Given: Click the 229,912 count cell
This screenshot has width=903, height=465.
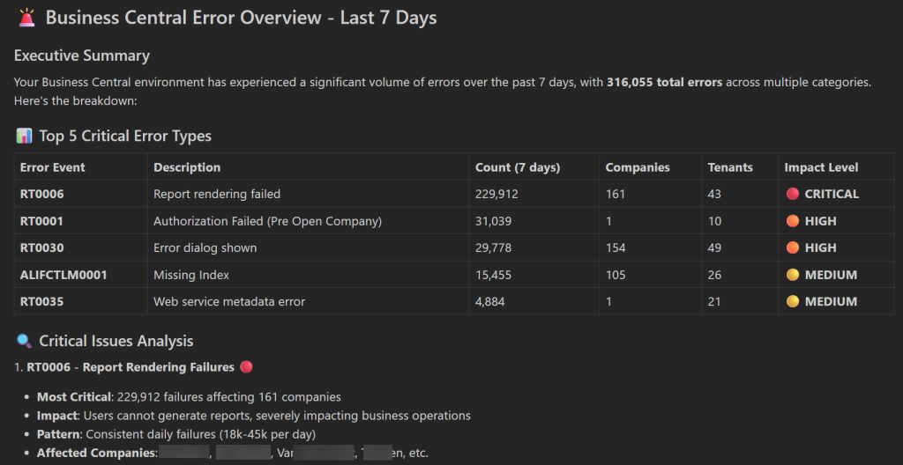Looking at the screenshot, I should [x=499, y=194].
